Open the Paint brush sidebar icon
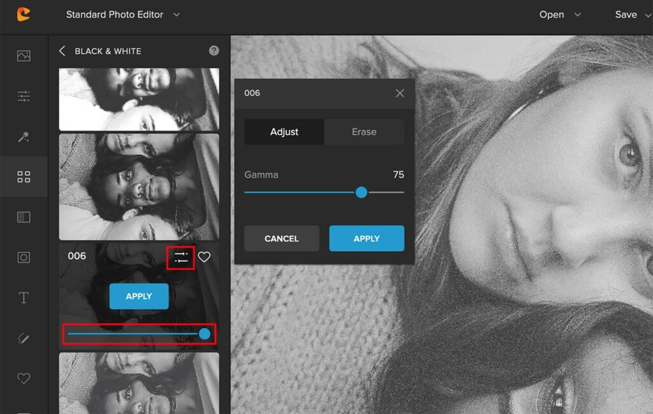Image resolution: width=653 pixels, height=414 pixels. point(24,338)
